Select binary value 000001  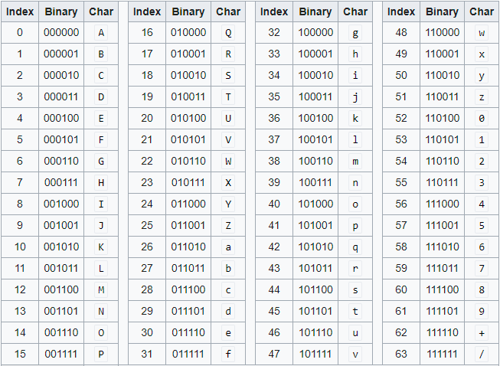click(x=61, y=54)
